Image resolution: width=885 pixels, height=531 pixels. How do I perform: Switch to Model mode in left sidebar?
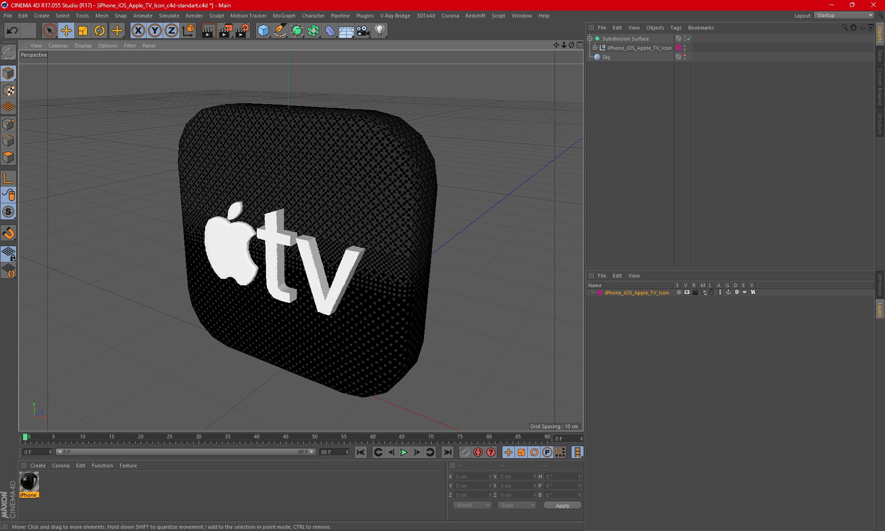click(x=8, y=73)
